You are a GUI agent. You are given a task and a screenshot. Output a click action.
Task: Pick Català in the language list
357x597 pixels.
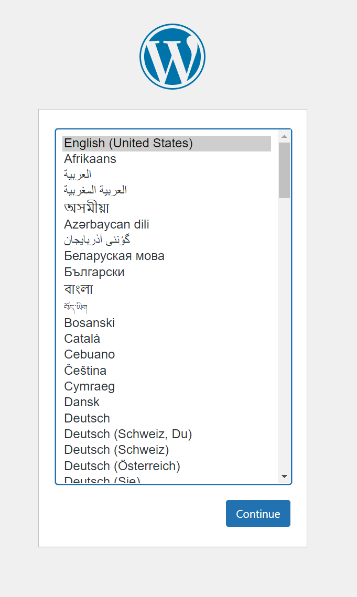coord(82,339)
